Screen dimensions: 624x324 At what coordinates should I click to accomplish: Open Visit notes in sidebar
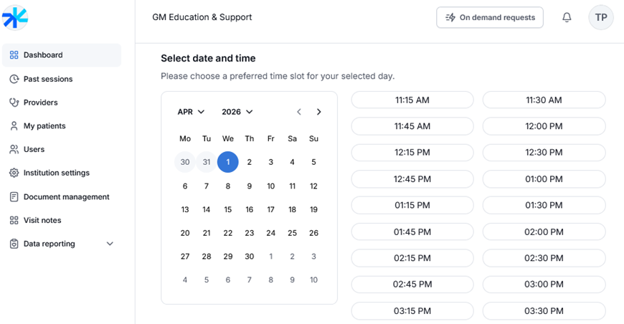42,220
